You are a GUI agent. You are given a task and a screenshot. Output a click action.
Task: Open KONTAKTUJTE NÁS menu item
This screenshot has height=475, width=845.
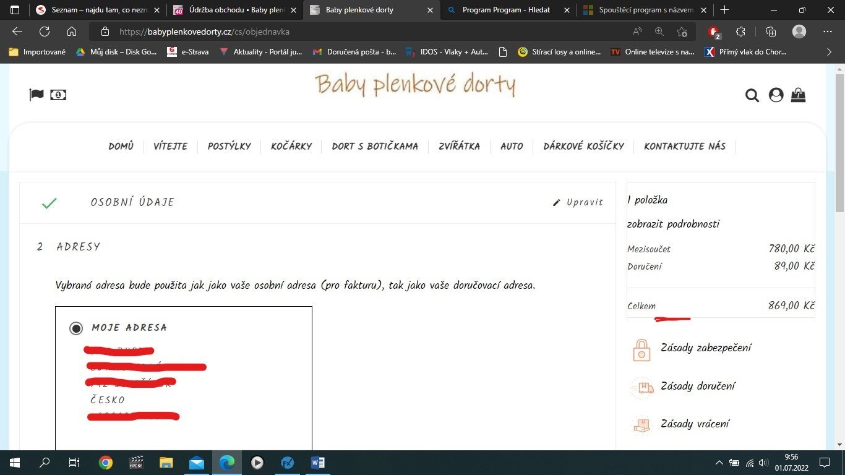tap(685, 147)
